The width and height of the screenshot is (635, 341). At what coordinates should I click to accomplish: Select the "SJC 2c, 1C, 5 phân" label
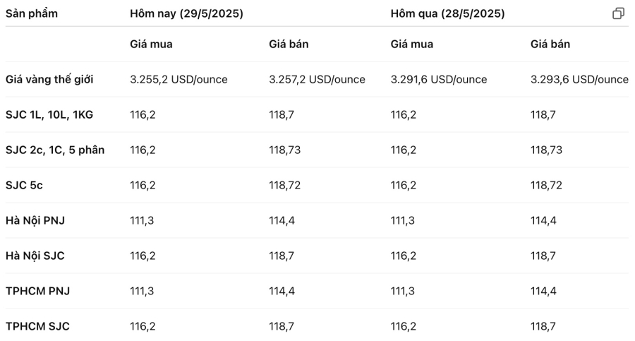(x=55, y=150)
